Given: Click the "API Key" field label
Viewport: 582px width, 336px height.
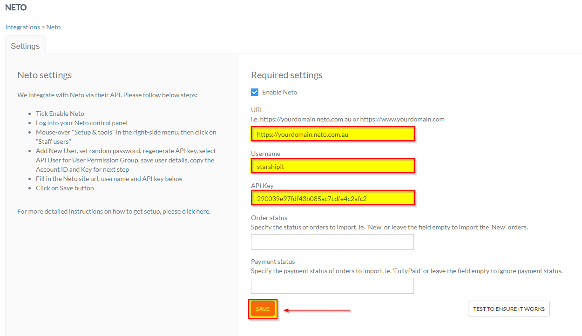Looking at the screenshot, I should [x=262, y=186].
